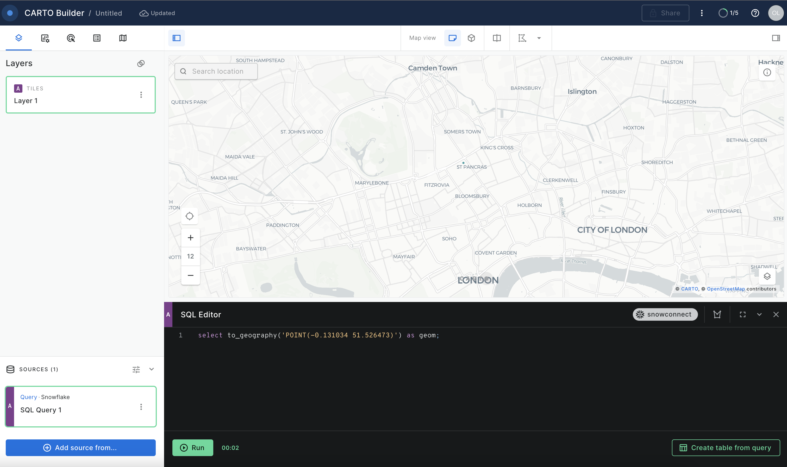Hide all layers using the eye toggle

[141, 63]
